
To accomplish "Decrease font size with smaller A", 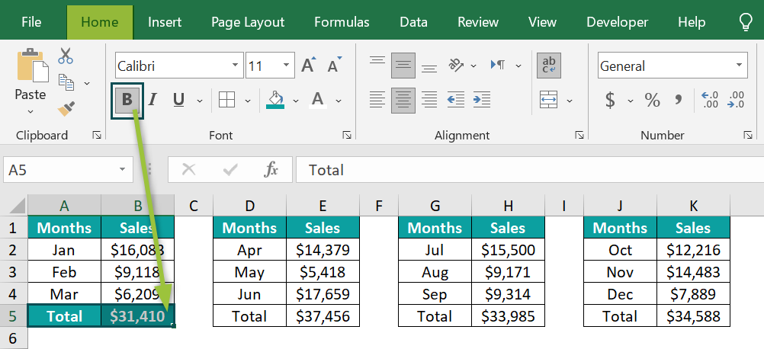I will [334, 65].
